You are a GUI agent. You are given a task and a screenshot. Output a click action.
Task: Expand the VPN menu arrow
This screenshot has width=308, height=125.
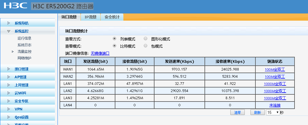[x=8, y=109]
